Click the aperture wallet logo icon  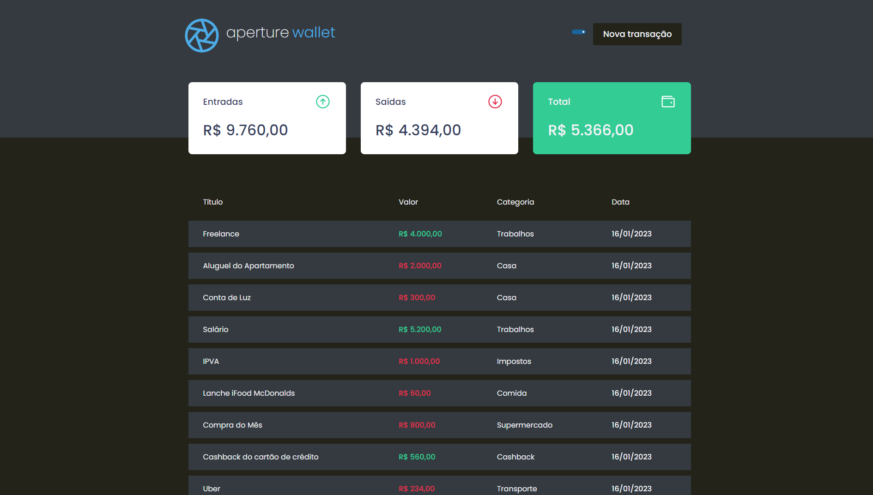pos(202,36)
